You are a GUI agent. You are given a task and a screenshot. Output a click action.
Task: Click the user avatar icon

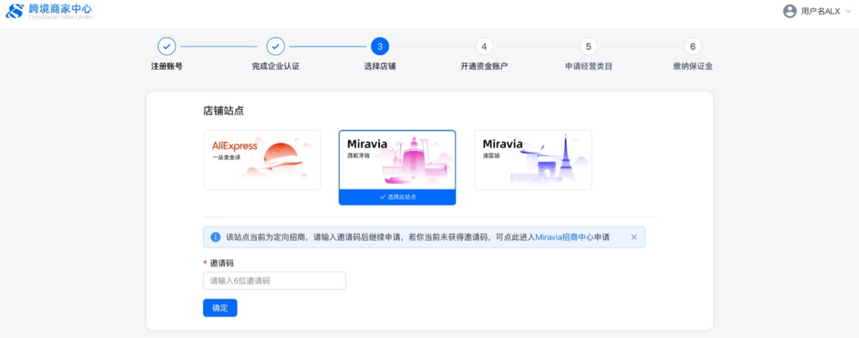pyautogui.click(x=789, y=11)
